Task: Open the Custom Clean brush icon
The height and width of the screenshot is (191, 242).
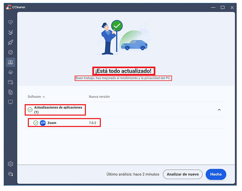Action: 10,33
